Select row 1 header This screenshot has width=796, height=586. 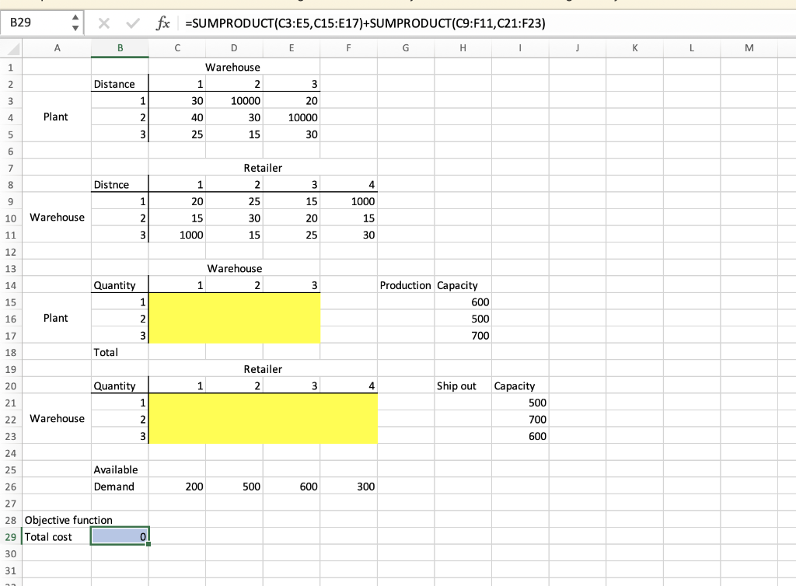click(x=9, y=67)
